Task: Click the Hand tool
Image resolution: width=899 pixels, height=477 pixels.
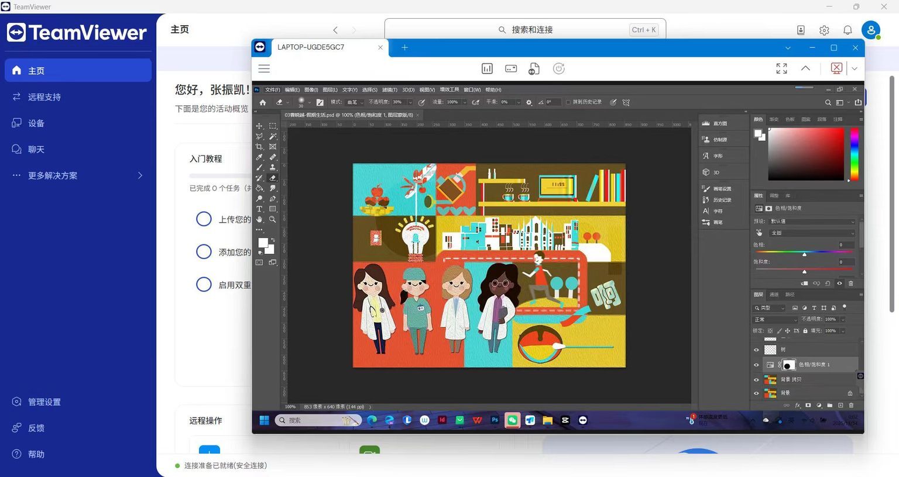Action: (259, 220)
